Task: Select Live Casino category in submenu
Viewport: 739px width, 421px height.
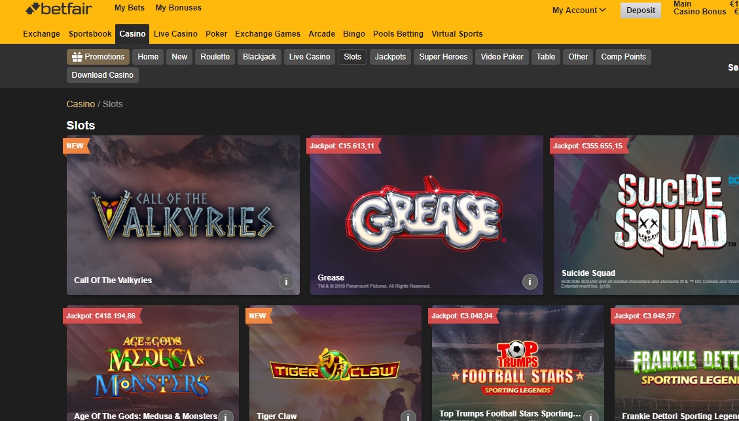Action: 310,57
